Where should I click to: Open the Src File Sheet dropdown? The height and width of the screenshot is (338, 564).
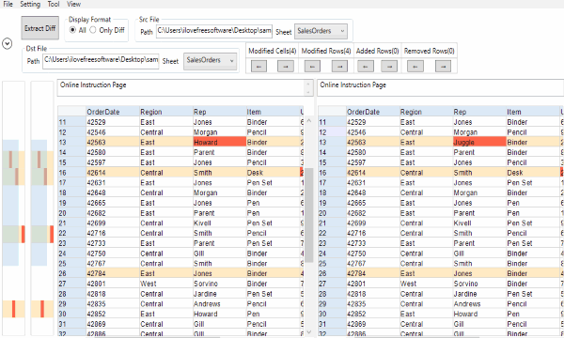[321, 31]
